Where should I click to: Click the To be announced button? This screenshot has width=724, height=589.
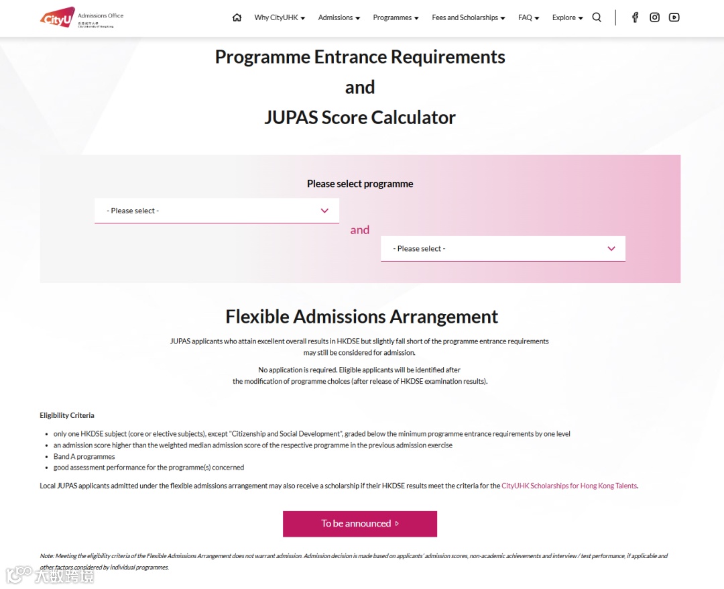click(360, 524)
